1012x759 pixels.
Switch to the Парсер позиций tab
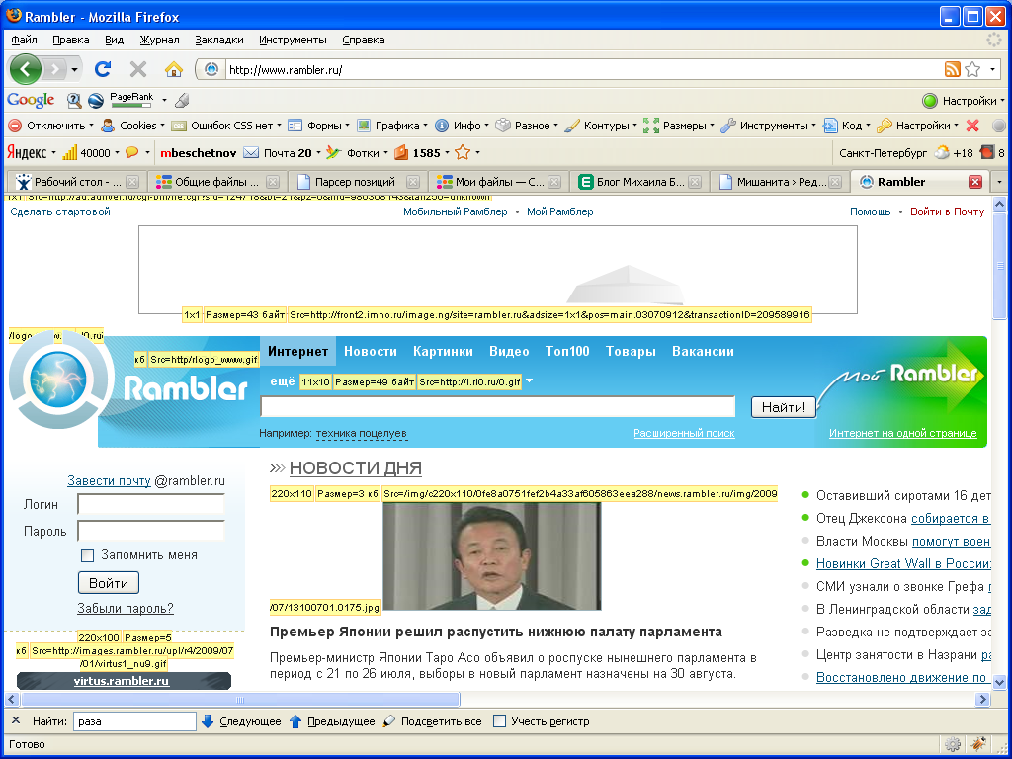[x=357, y=182]
